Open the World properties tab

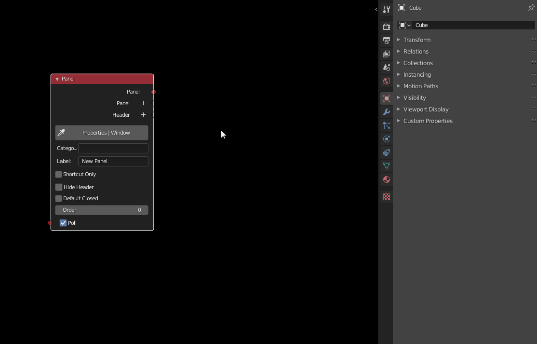coord(386,81)
